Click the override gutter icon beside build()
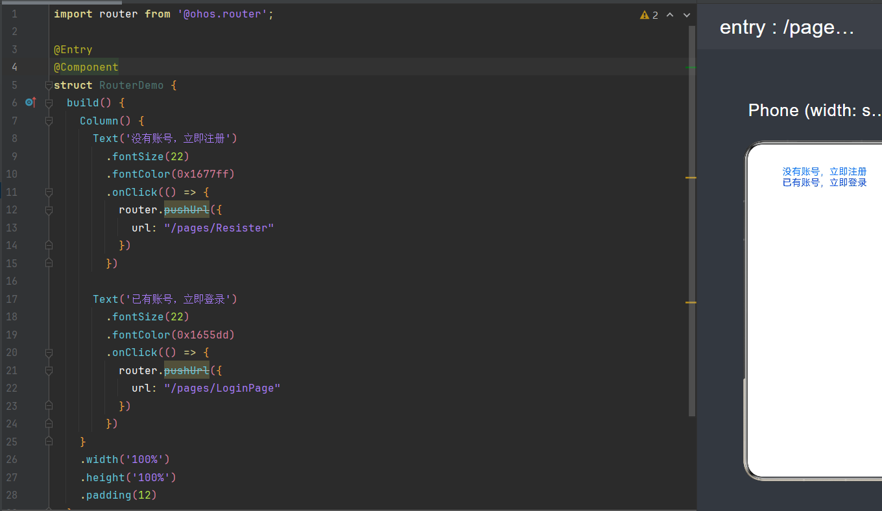882x511 pixels. (30, 102)
